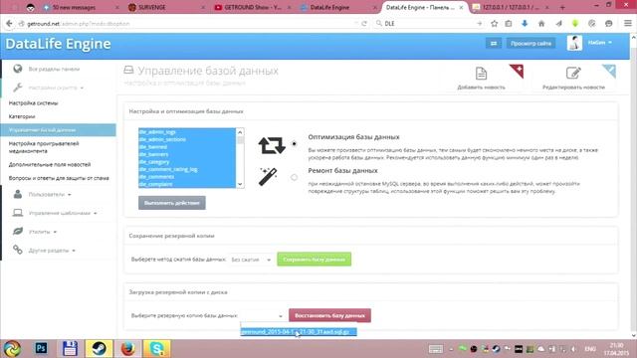Click the magic wand database repair icon
This screenshot has height=358, width=637.
(x=268, y=177)
